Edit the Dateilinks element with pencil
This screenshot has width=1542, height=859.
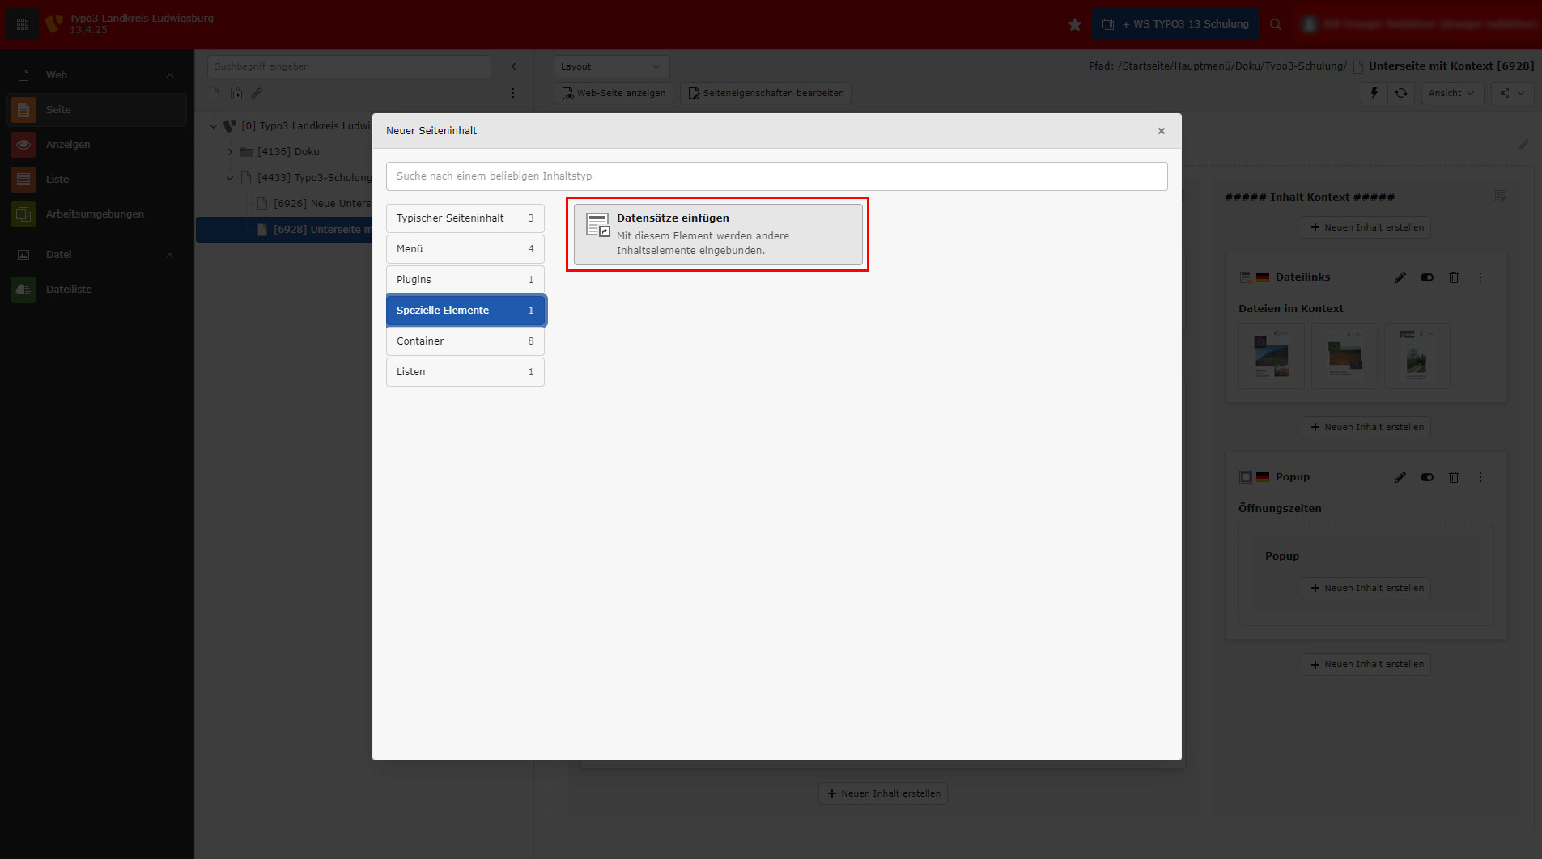click(x=1400, y=277)
